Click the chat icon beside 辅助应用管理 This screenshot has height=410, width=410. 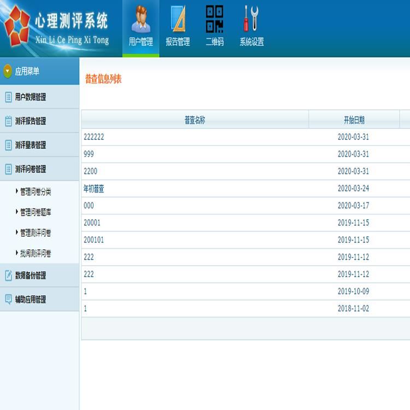pos(8,300)
